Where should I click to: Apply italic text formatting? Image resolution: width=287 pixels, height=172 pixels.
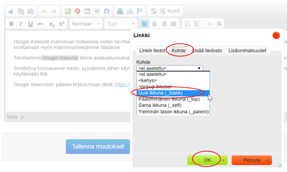pos(21,24)
